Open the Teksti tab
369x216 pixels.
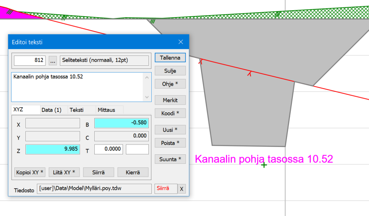(77, 110)
